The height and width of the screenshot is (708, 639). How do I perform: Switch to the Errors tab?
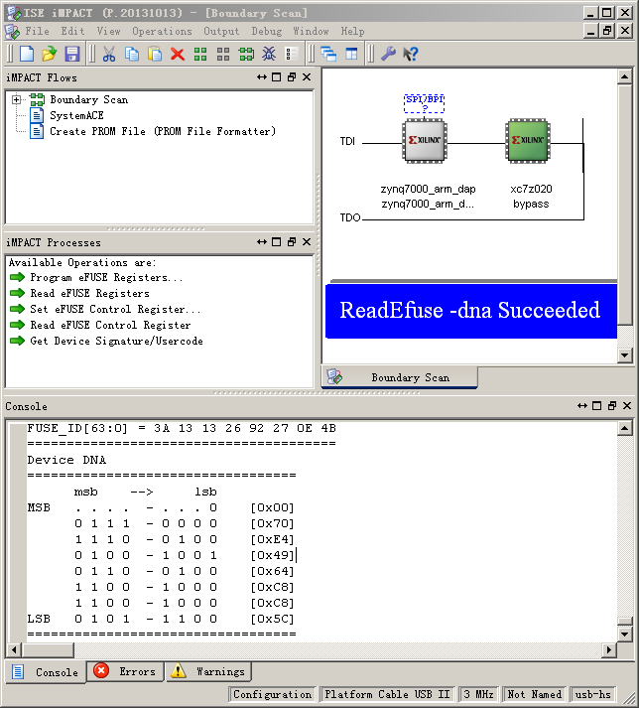125,671
